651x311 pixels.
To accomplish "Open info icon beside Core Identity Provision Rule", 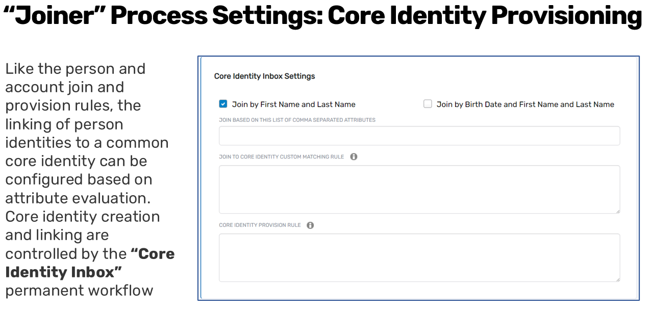I will pos(310,225).
